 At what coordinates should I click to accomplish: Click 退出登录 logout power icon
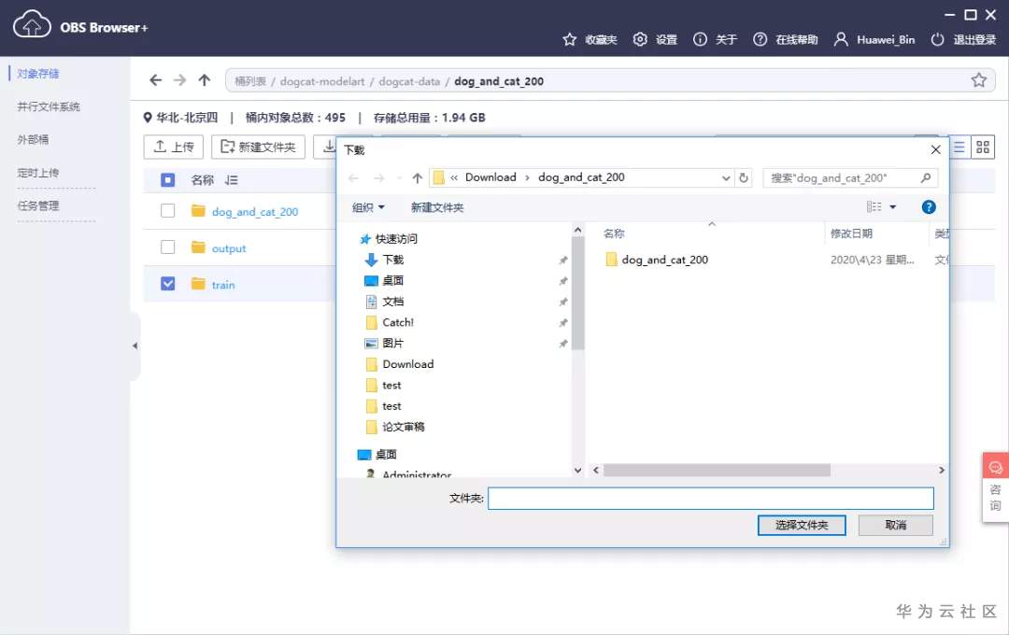[938, 39]
